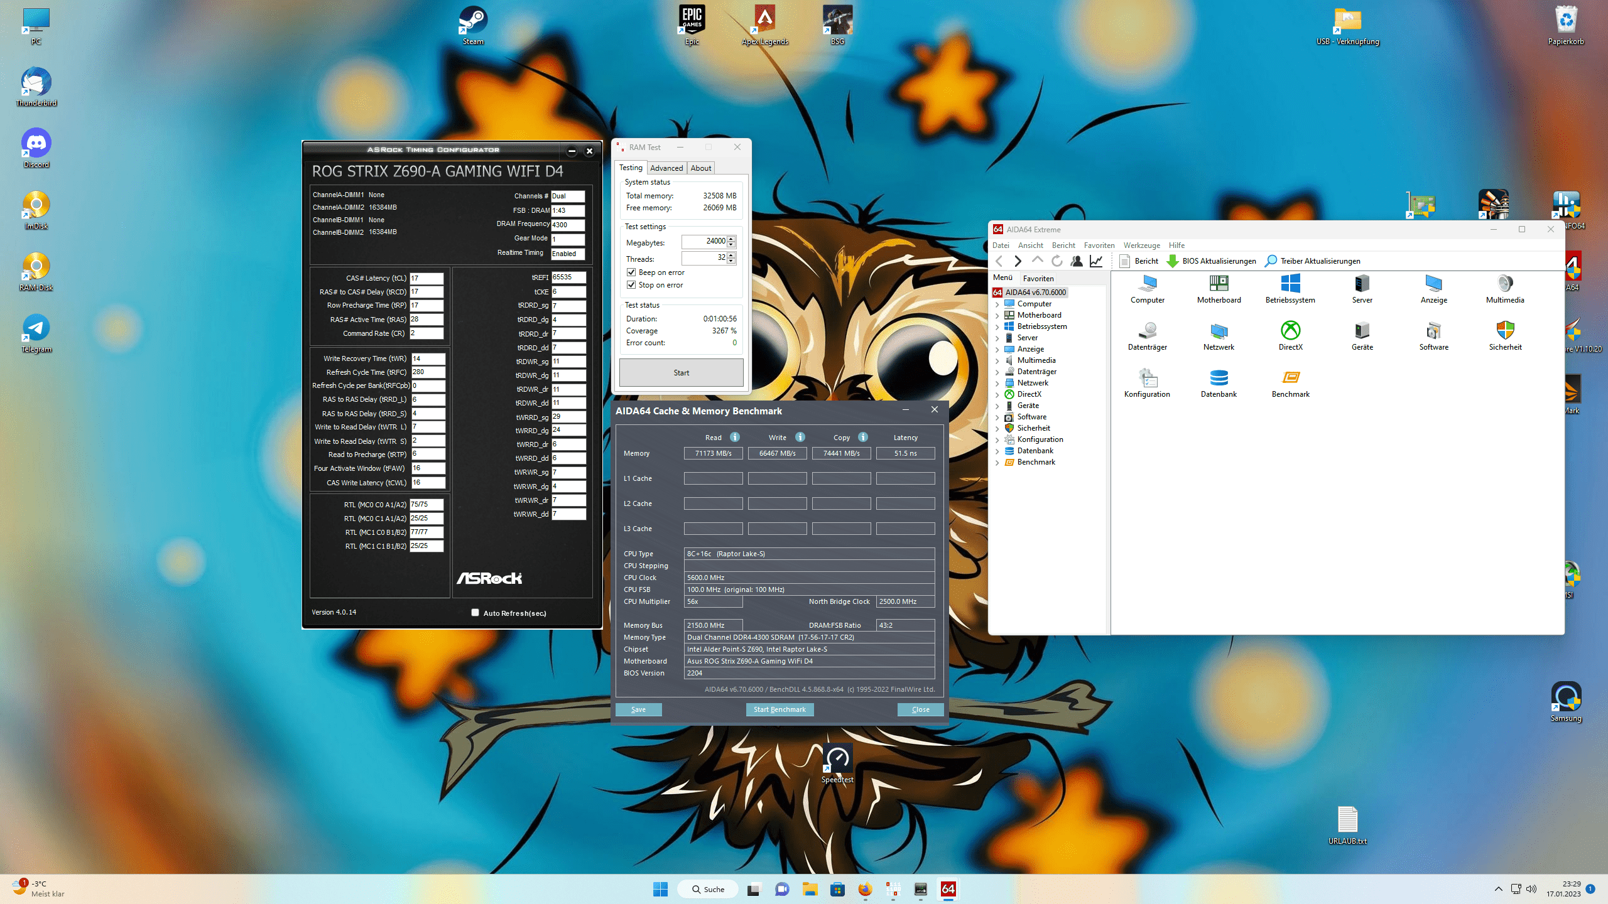Expand the Motherboard tree node in AIDA64
1608x904 pixels.
point(997,316)
